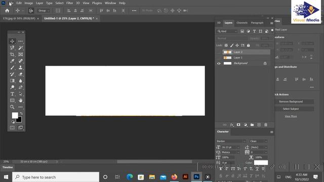
Task: Select the Magic Wand tool
Action: (20, 48)
